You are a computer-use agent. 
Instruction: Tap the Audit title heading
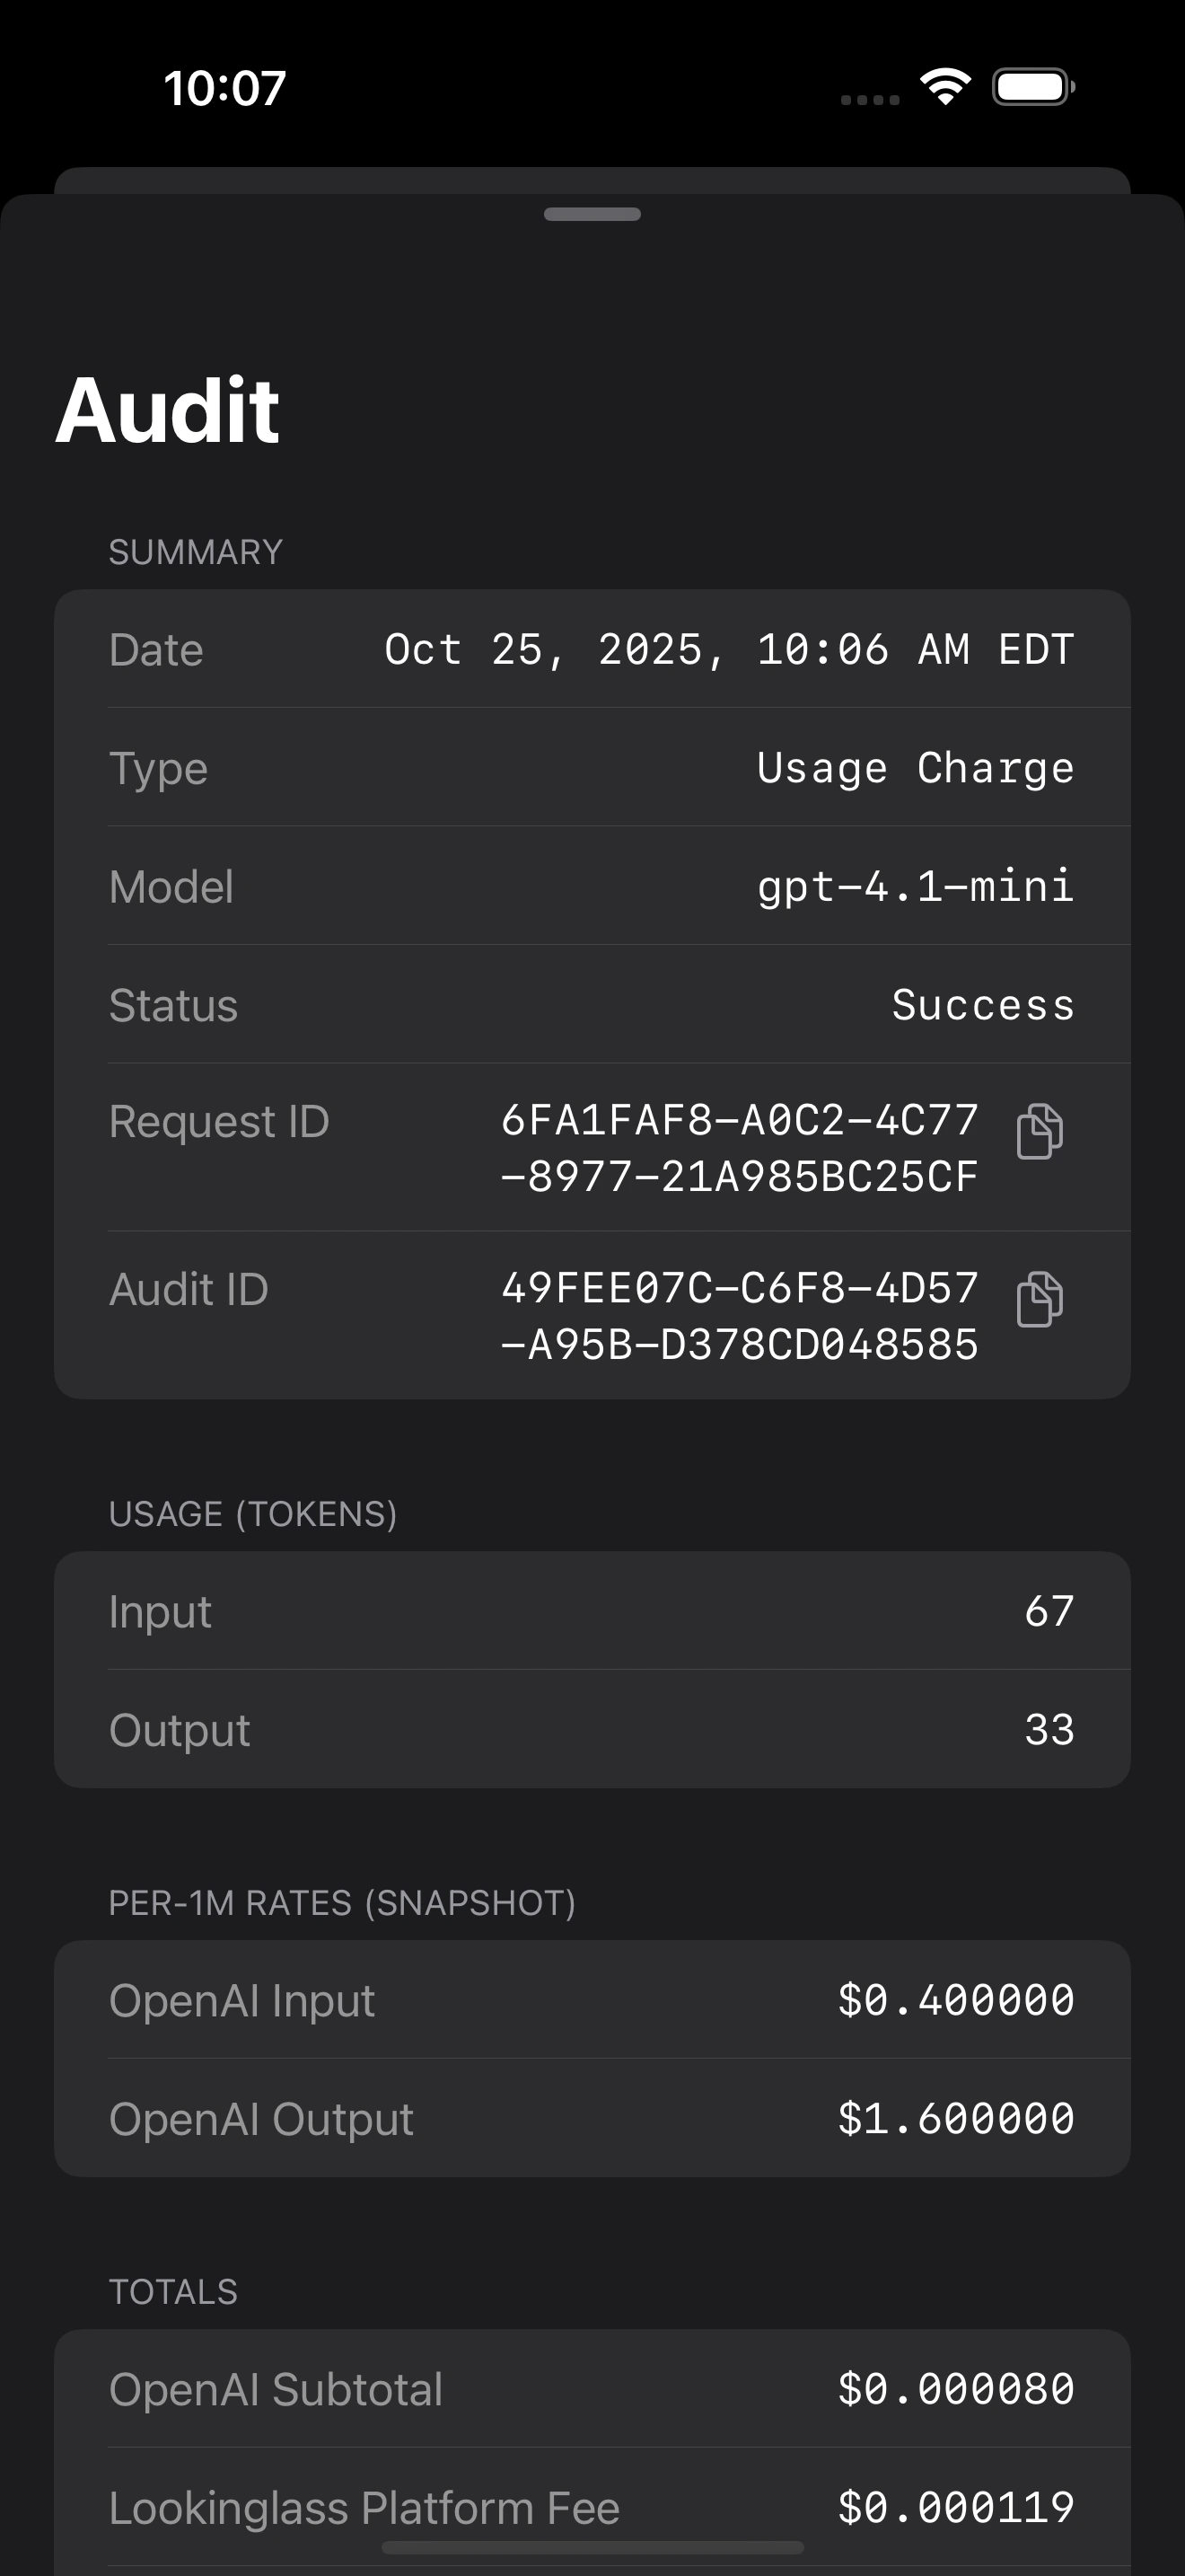coord(168,410)
